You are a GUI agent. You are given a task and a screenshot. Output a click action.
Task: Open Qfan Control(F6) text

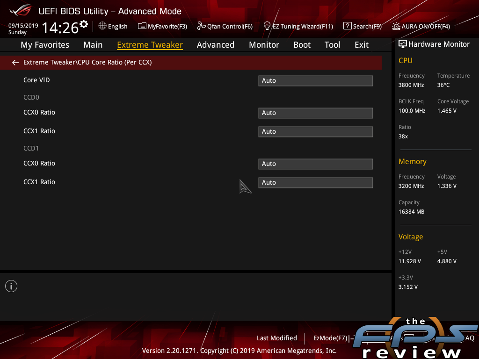(230, 27)
